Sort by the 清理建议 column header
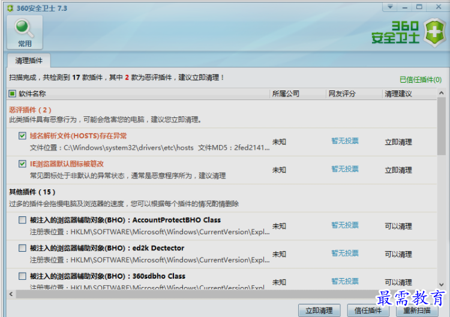This screenshot has width=450, height=317. tap(398, 93)
